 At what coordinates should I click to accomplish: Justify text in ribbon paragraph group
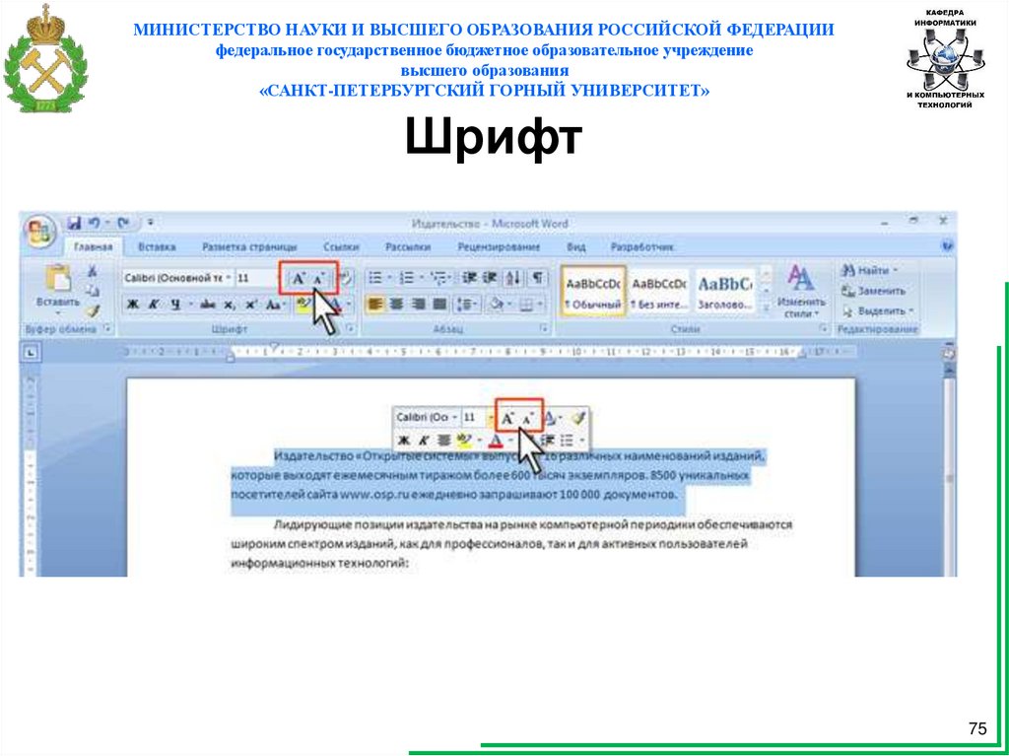[x=439, y=304]
